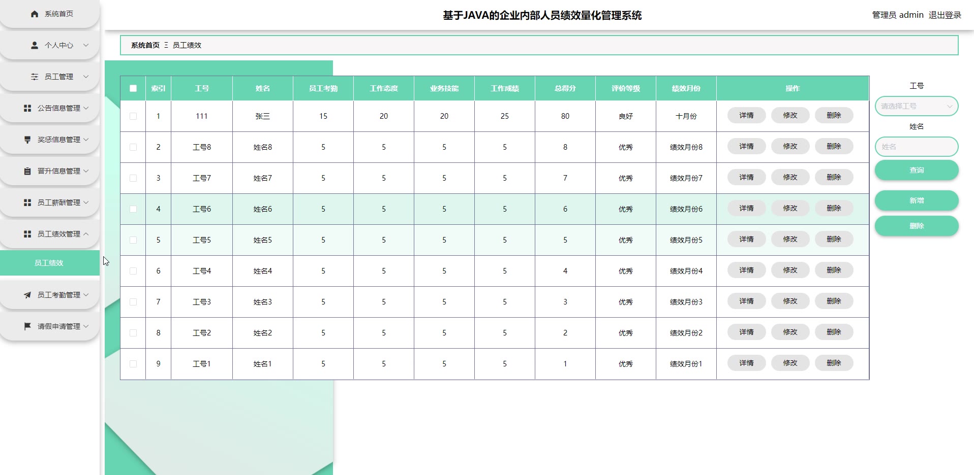Screen dimensions: 974x475
Task: Select the checkbox for 工号6 row
Action: click(133, 209)
